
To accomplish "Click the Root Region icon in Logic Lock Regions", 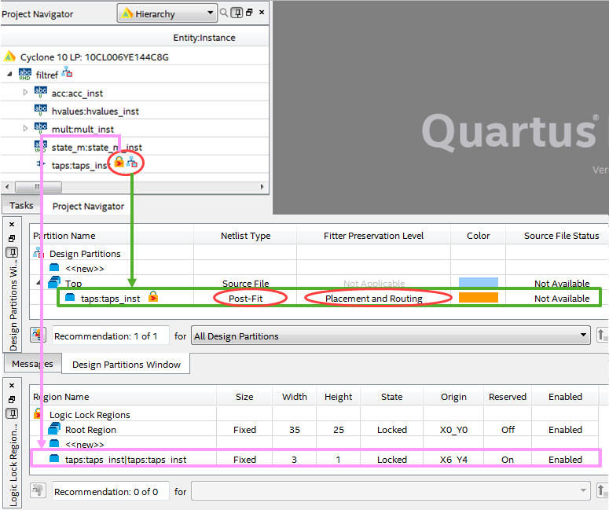I will [54, 429].
